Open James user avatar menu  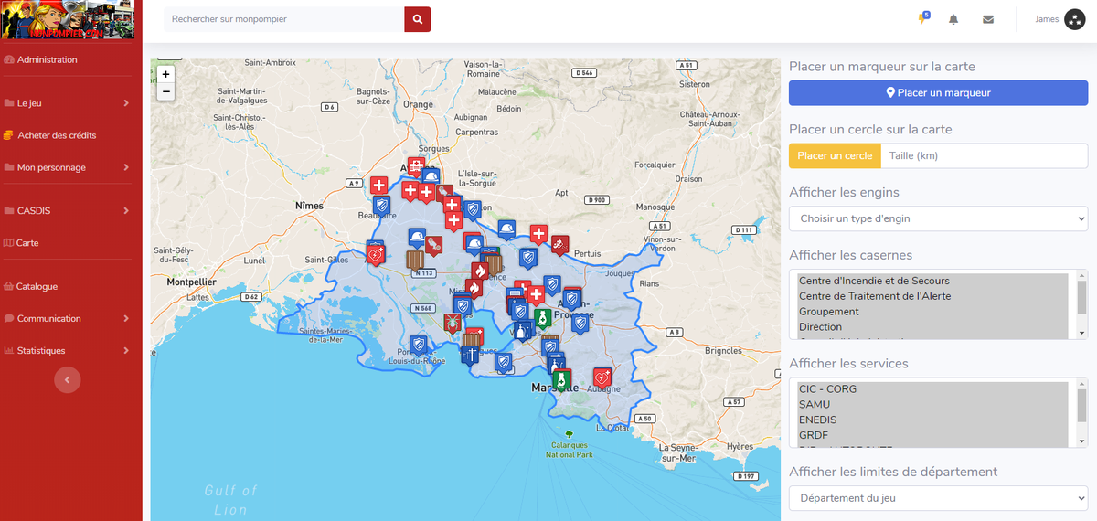pyautogui.click(x=1075, y=19)
